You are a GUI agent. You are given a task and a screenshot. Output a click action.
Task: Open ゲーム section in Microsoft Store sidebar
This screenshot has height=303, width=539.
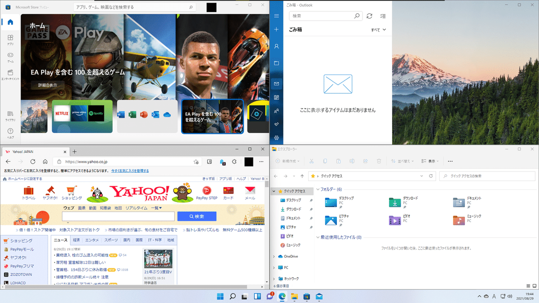(x=10, y=57)
